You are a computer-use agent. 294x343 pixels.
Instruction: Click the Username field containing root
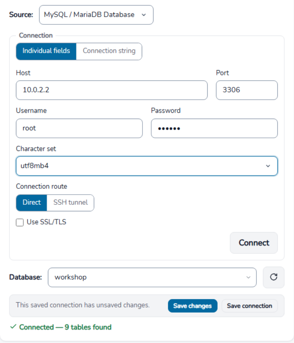(79, 128)
